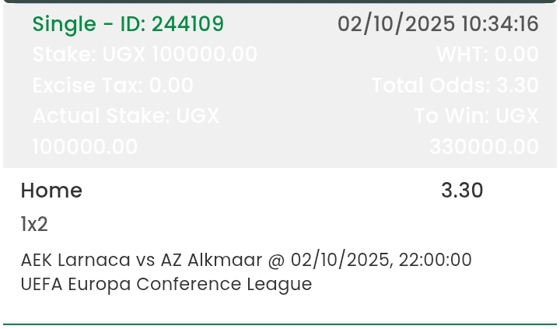The width and height of the screenshot is (560, 329).
Task: Click the Actual Stake: UGX label
Action: pos(126,116)
